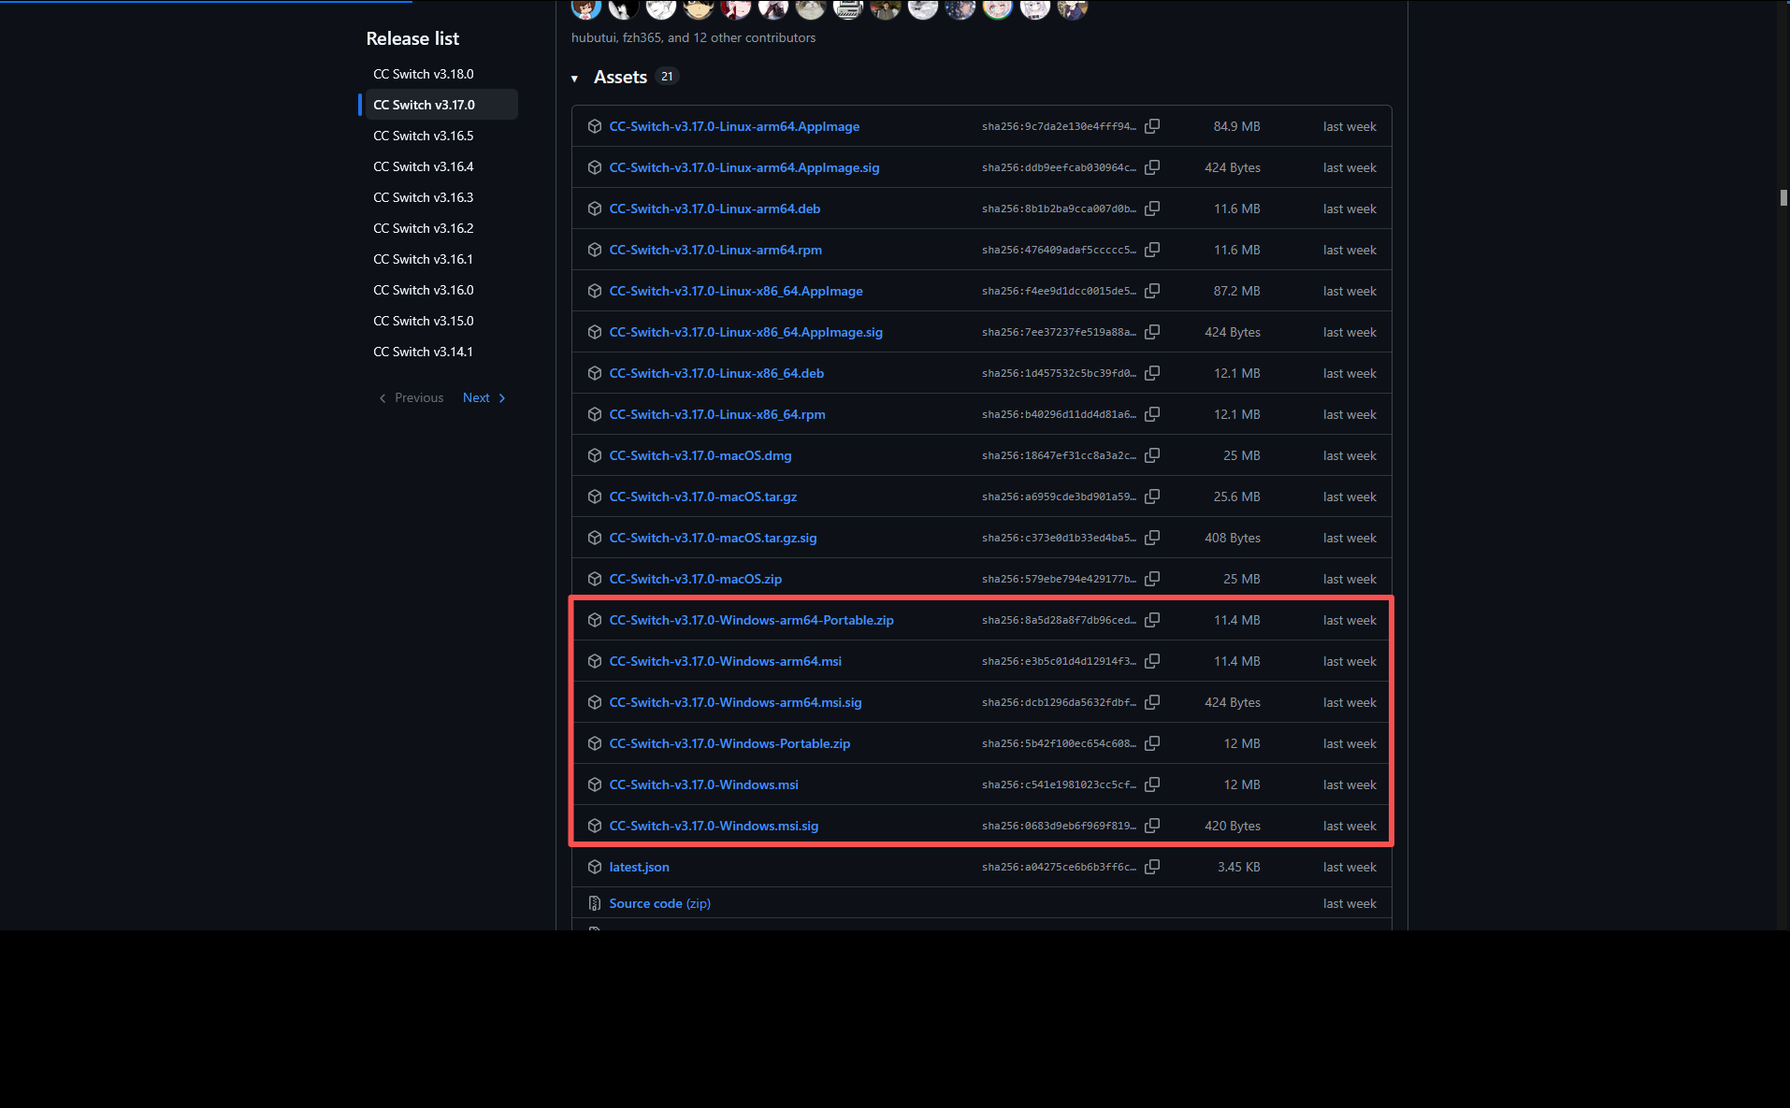Download CC-Switch-v3.17.0-macOS.zip
1790x1108 pixels.
[x=696, y=579]
